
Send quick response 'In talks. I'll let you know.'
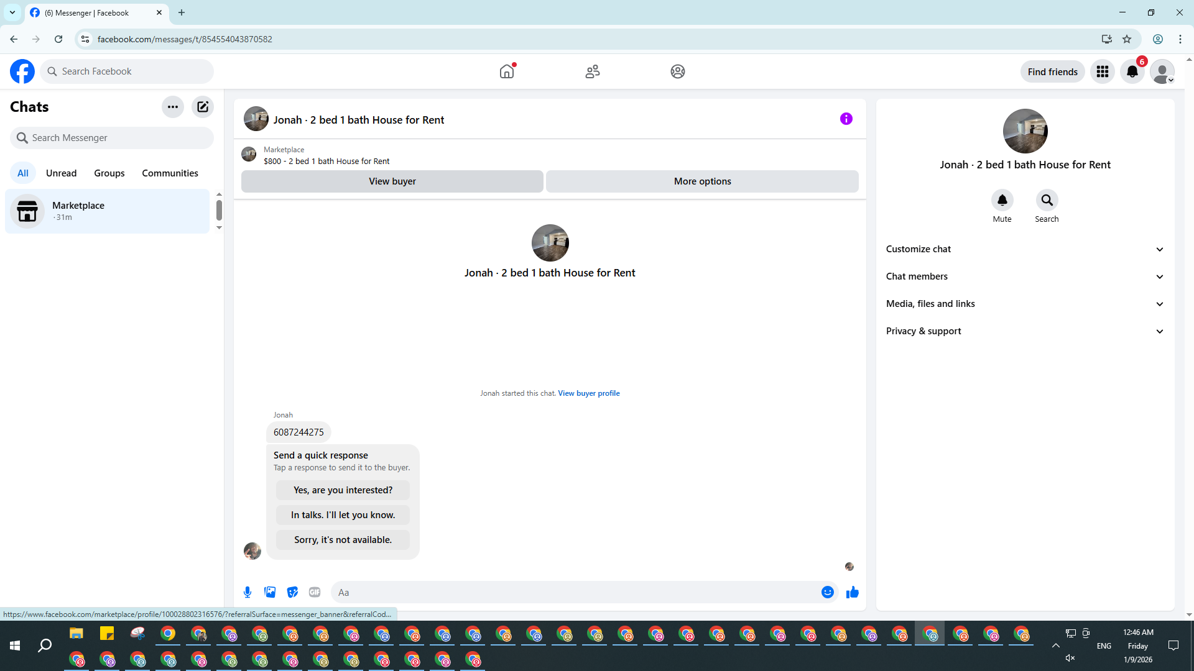[x=343, y=515]
